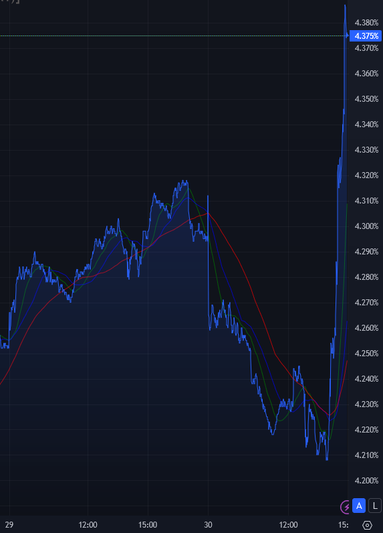The image size is (383, 533).
Task: Click the 4.220% price axis label
Action: [x=366, y=430]
